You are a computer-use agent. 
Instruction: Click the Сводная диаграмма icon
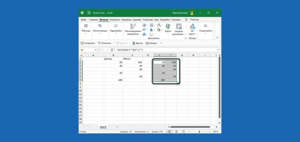coord(179,26)
